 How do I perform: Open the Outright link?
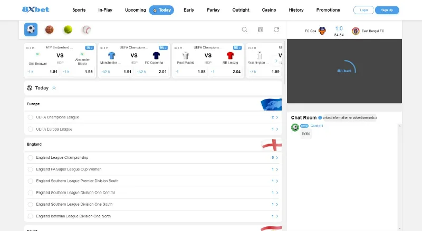point(241,10)
